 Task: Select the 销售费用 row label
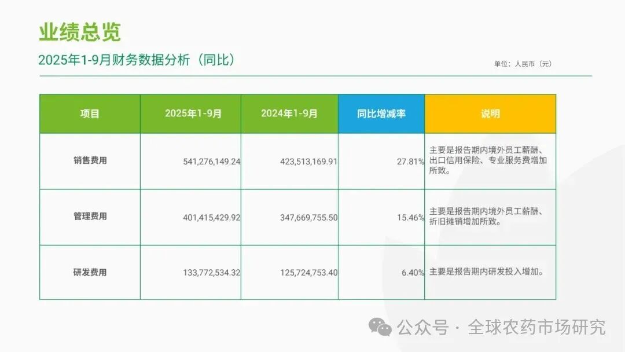coord(90,160)
